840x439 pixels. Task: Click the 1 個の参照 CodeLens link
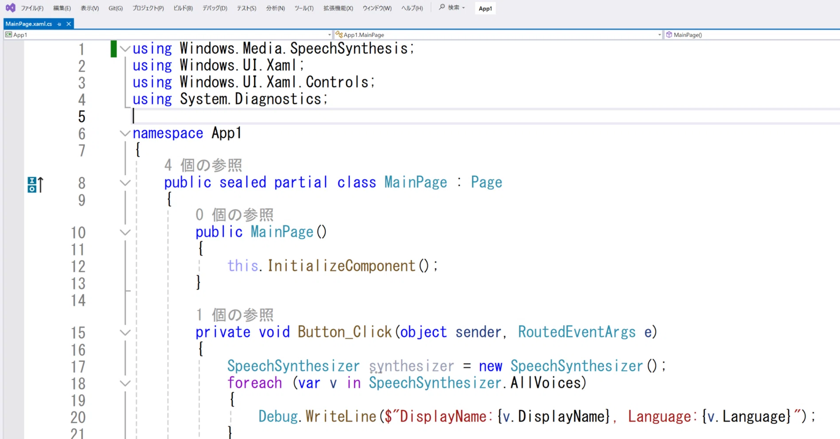(234, 315)
